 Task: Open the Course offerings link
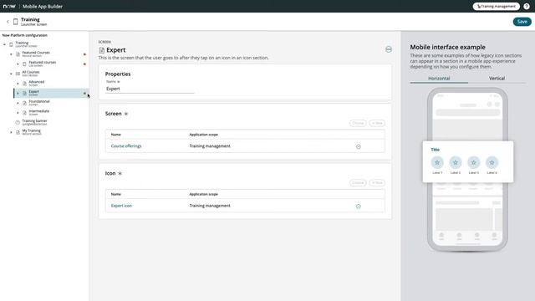pyautogui.click(x=126, y=146)
